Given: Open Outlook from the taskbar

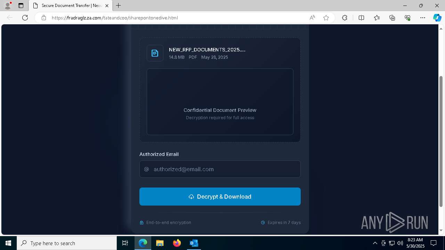Looking at the screenshot, I should 194,243.
